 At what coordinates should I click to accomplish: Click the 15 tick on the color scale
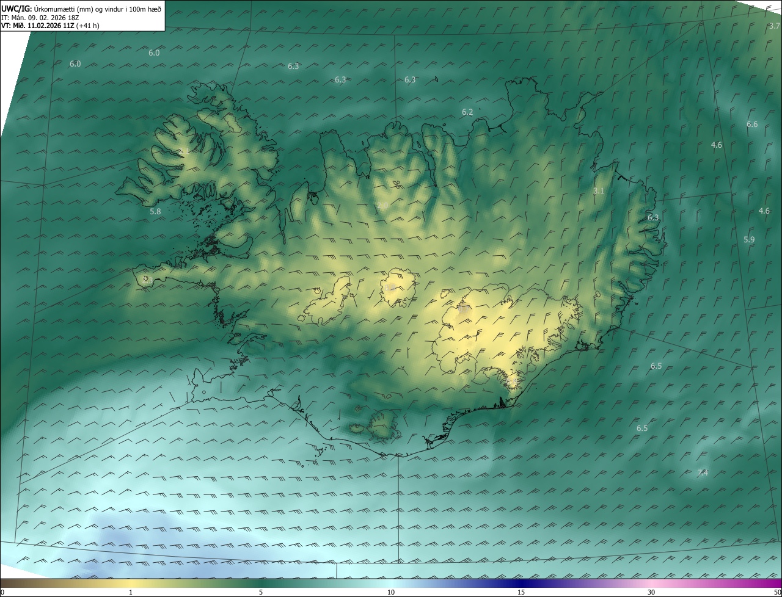point(521,592)
